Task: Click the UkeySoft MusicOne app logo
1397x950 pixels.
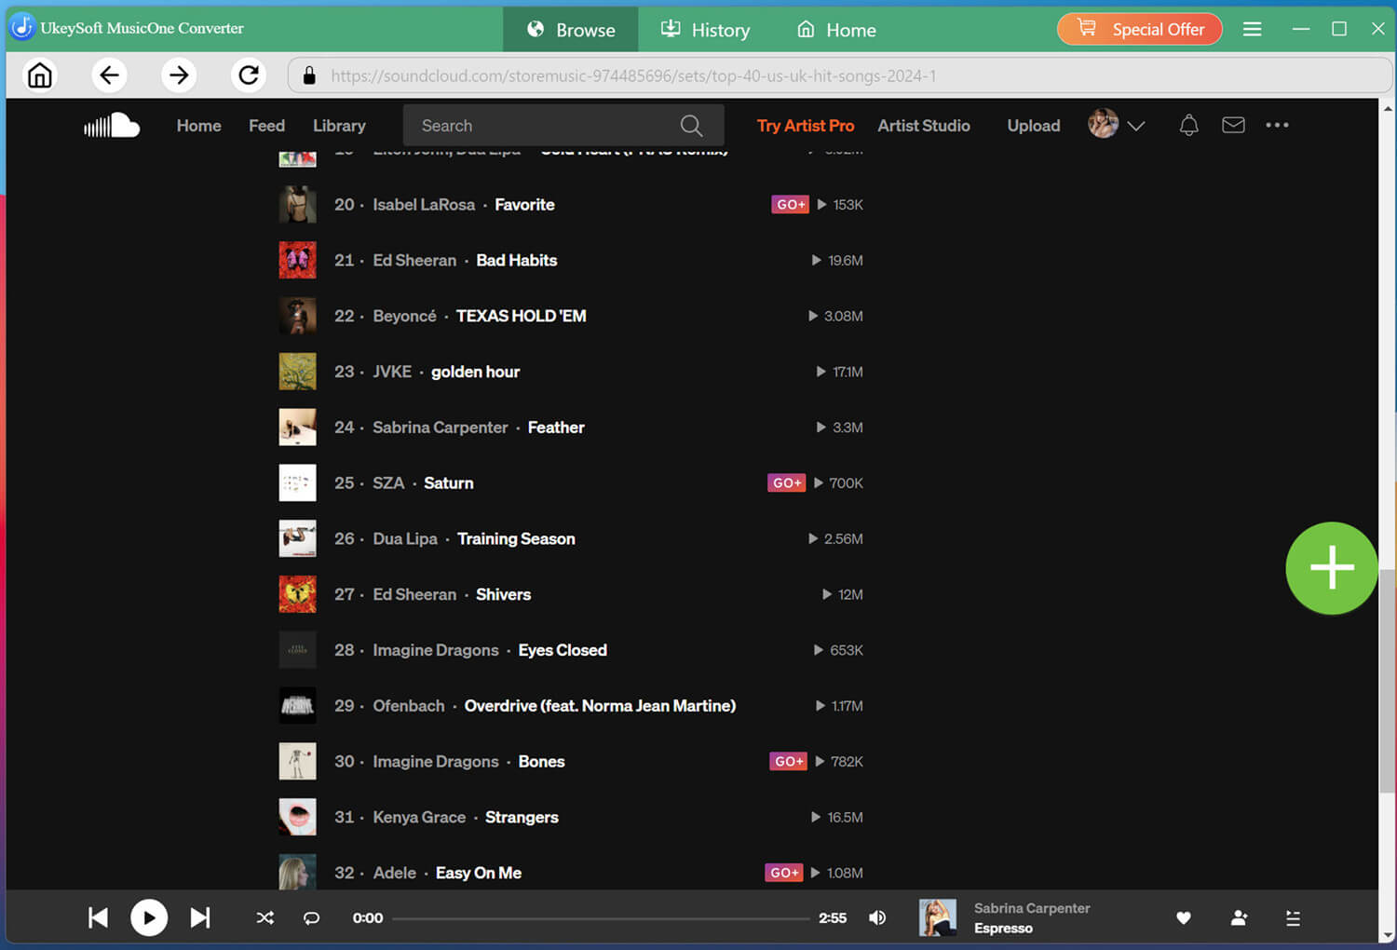Action: pos(22,28)
